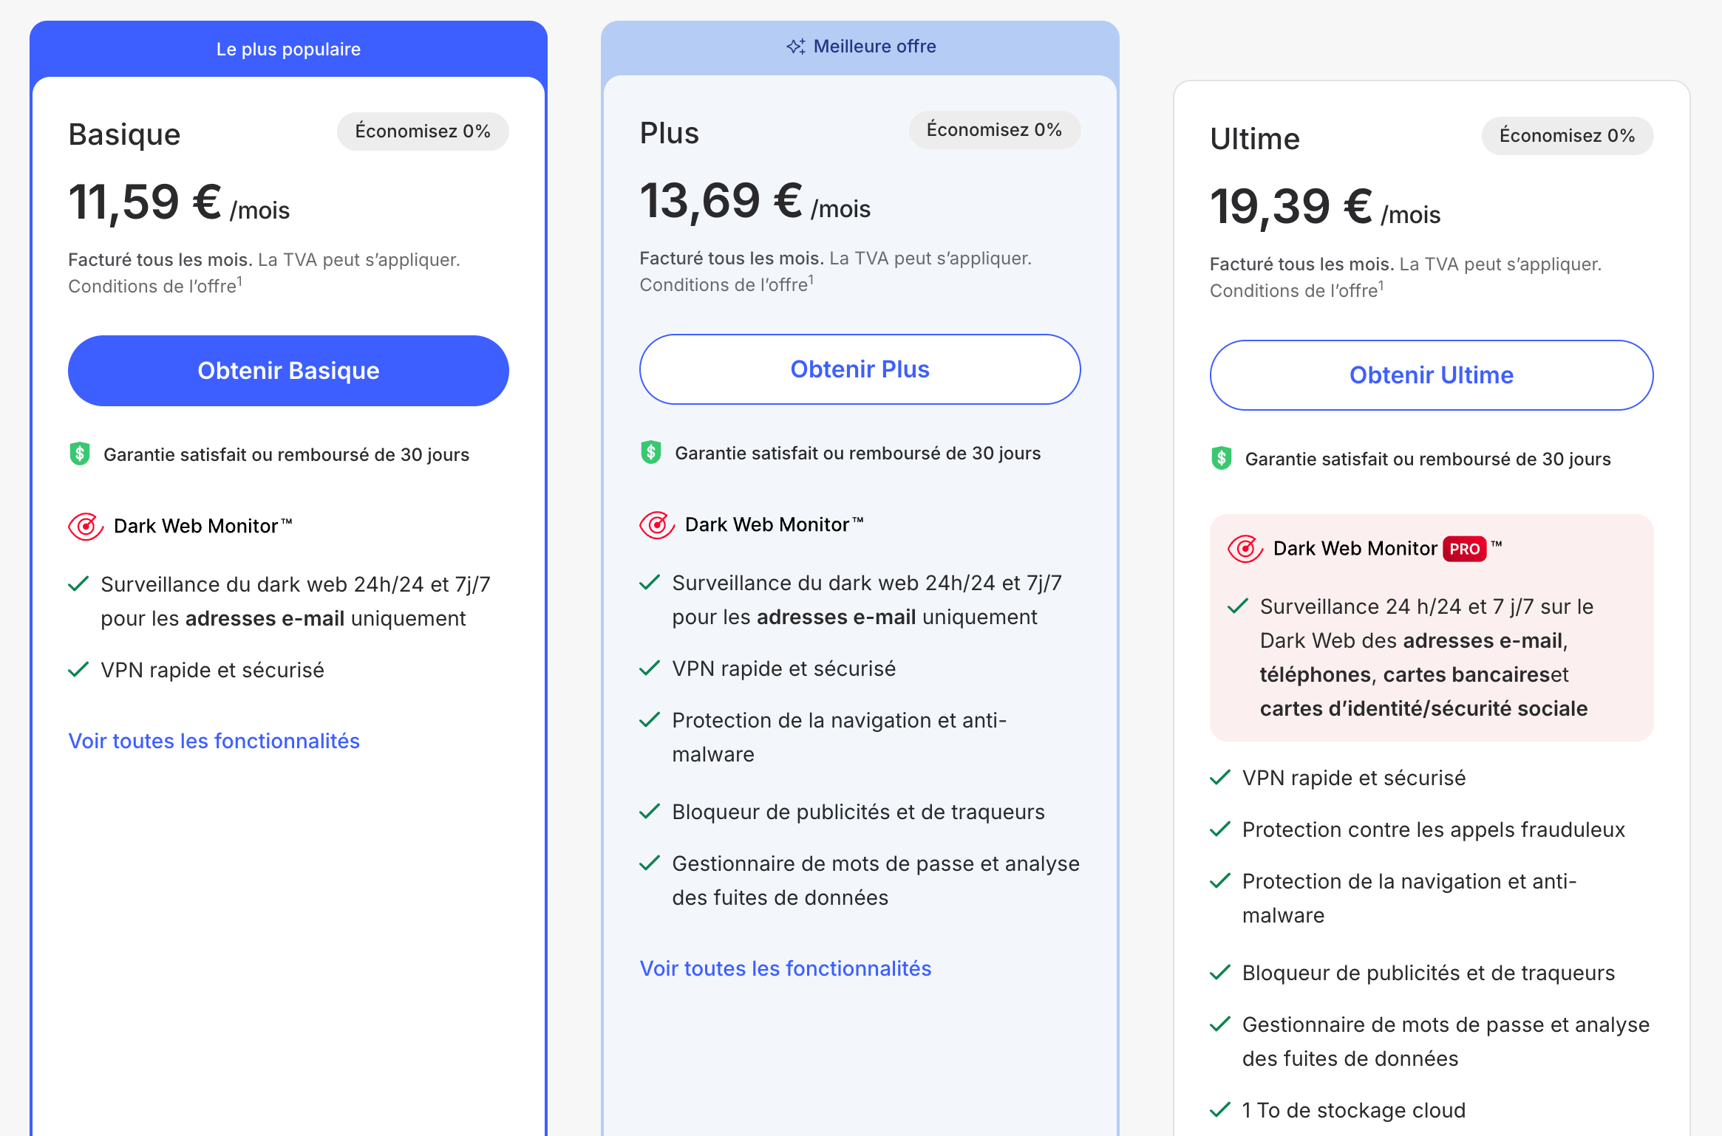The height and width of the screenshot is (1136, 1722).
Task: Click the Obtenir Basique button
Action: pos(288,370)
